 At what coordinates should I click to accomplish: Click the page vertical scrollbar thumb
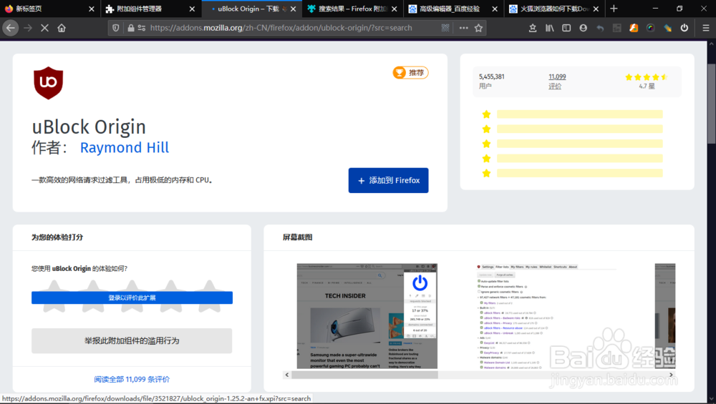coord(711,104)
